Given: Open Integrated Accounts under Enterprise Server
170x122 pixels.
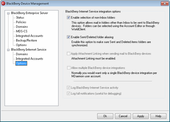Looking at the screenshot, I should [x=29, y=36].
